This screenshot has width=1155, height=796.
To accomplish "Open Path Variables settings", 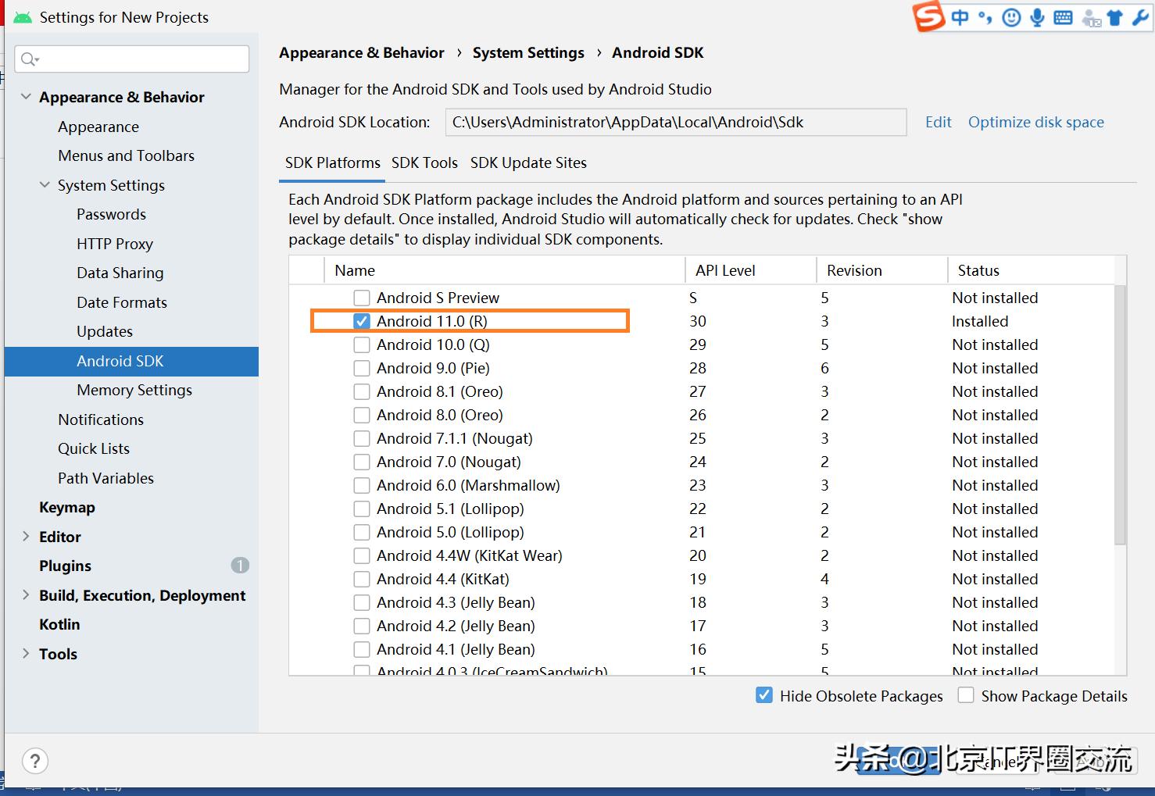I will coord(105,478).
